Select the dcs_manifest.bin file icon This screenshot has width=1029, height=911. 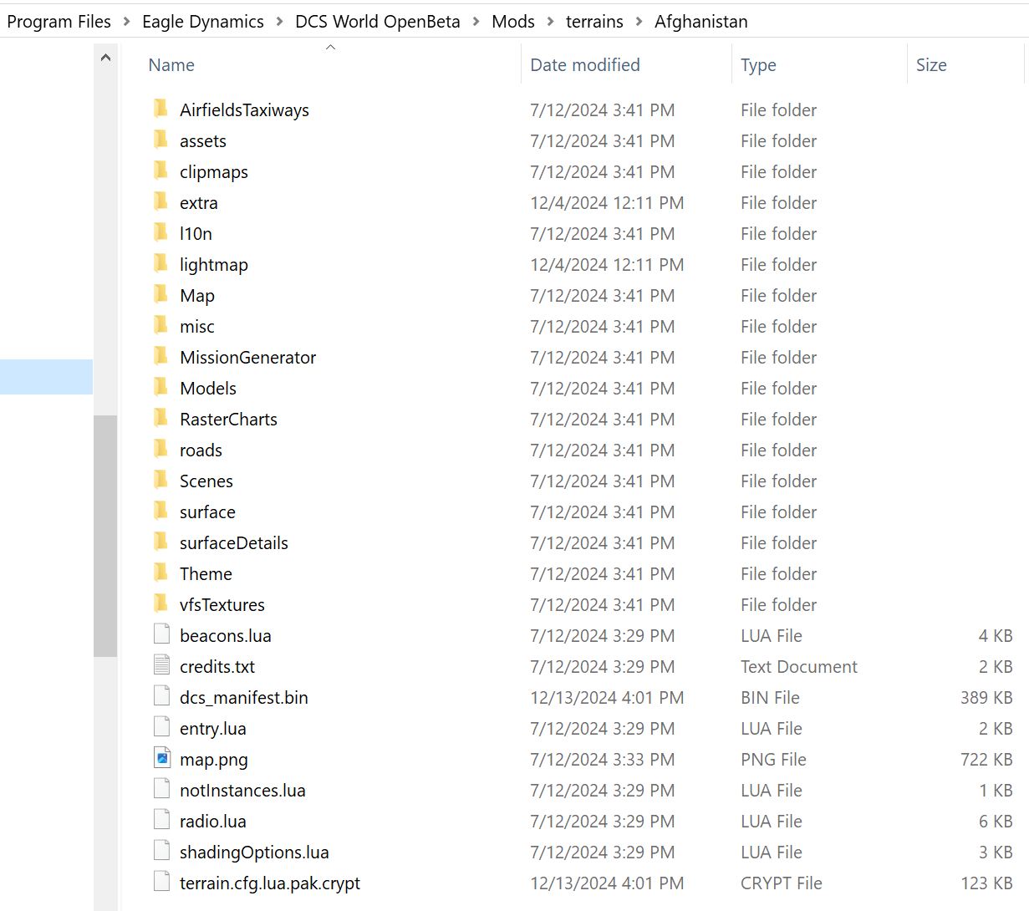[x=162, y=696]
